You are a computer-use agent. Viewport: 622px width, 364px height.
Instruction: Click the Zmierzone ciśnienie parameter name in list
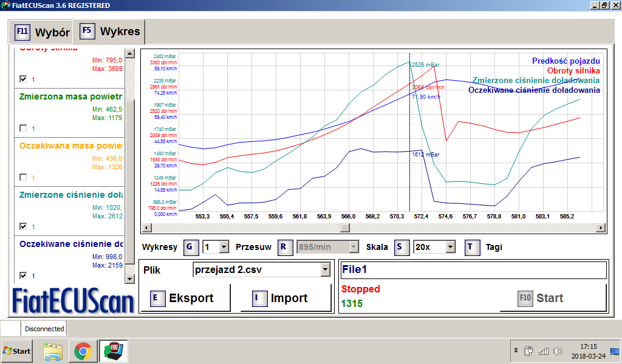[x=71, y=195]
